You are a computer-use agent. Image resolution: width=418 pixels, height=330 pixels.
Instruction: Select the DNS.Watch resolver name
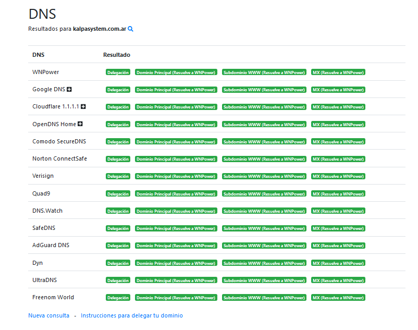point(47,211)
